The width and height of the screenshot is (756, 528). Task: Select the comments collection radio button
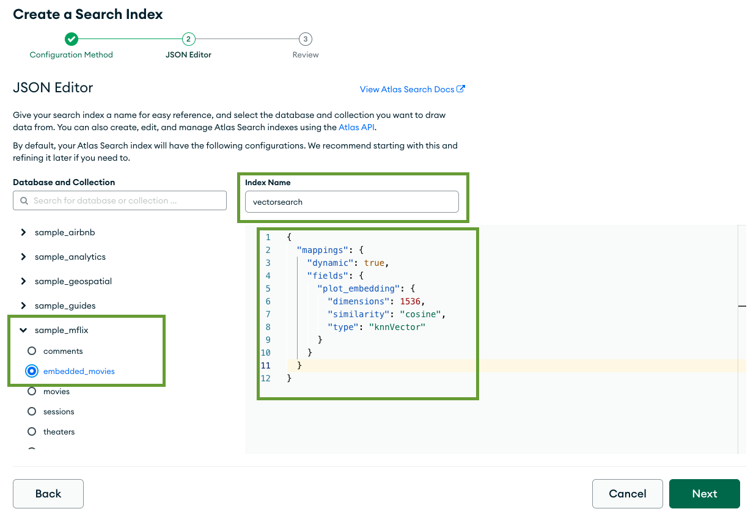point(32,351)
